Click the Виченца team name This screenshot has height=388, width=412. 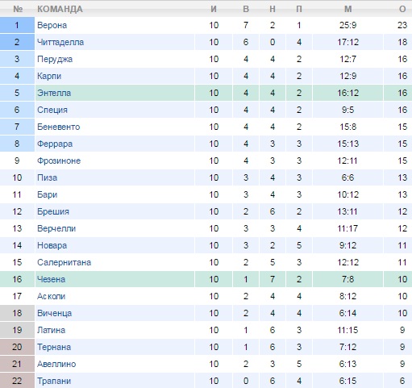pyautogui.click(x=55, y=313)
